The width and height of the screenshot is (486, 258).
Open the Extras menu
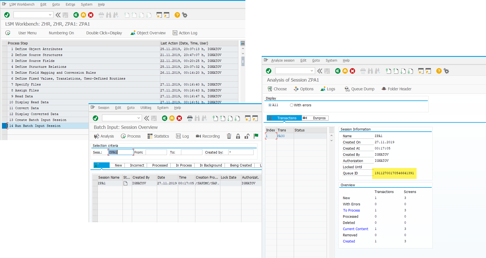click(70, 5)
